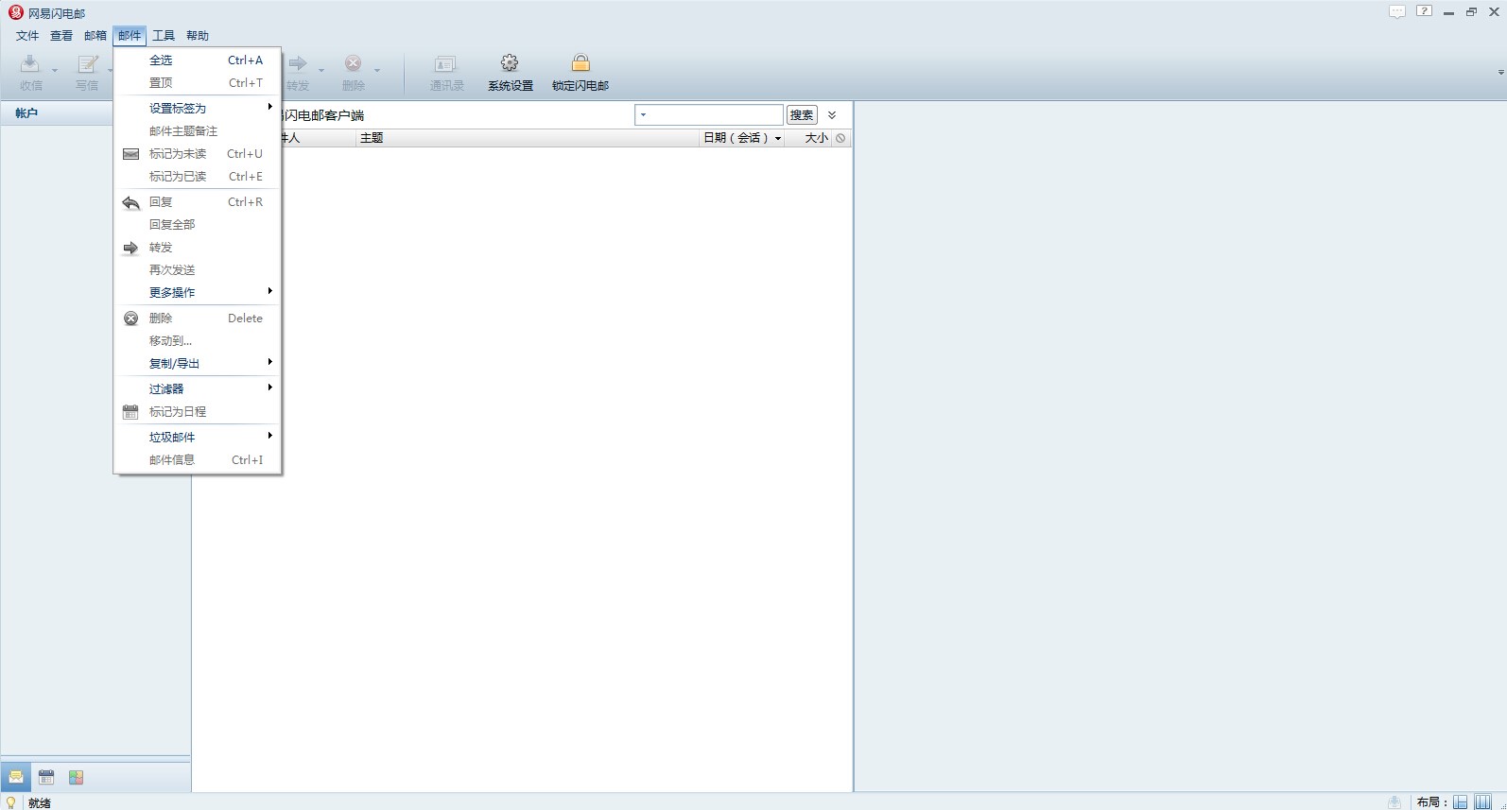
Task: Open the 工具 menu
Action: click(x=164, y=36)
